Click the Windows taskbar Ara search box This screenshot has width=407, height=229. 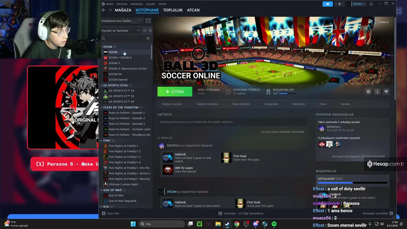[162, 224]
